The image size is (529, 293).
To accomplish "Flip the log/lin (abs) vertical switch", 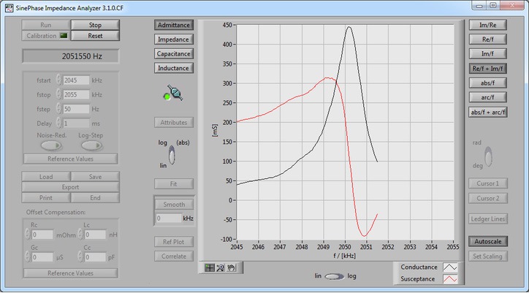I will click(172, 154).
